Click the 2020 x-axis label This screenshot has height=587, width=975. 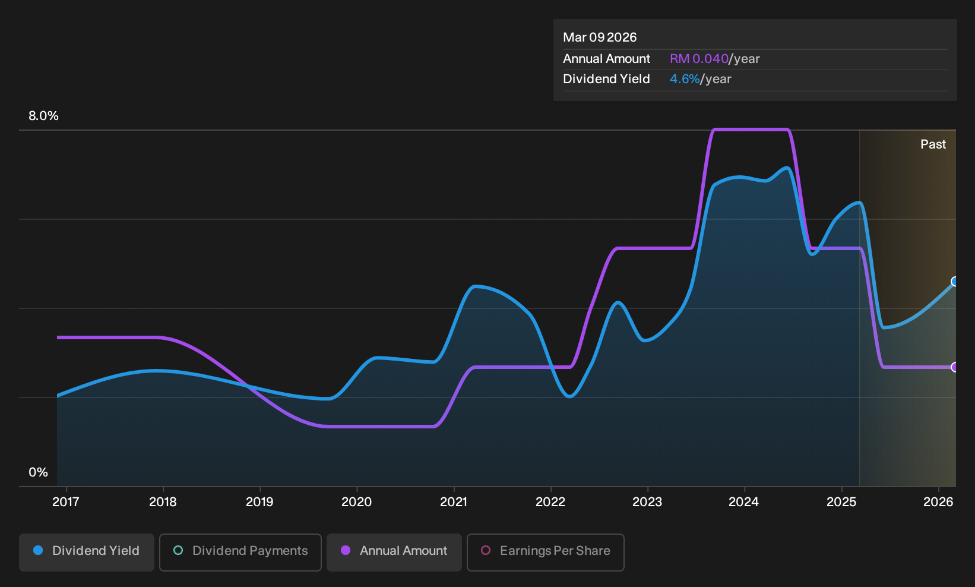(x=357, y=502)
